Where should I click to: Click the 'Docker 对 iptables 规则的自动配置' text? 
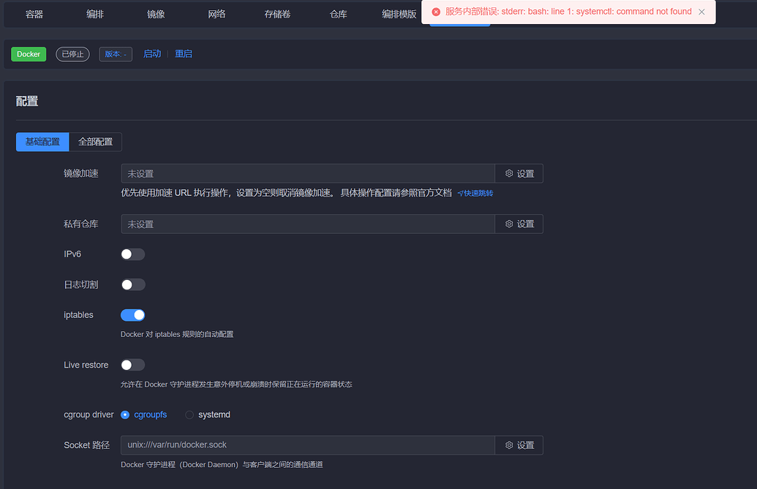click(177, 334)
